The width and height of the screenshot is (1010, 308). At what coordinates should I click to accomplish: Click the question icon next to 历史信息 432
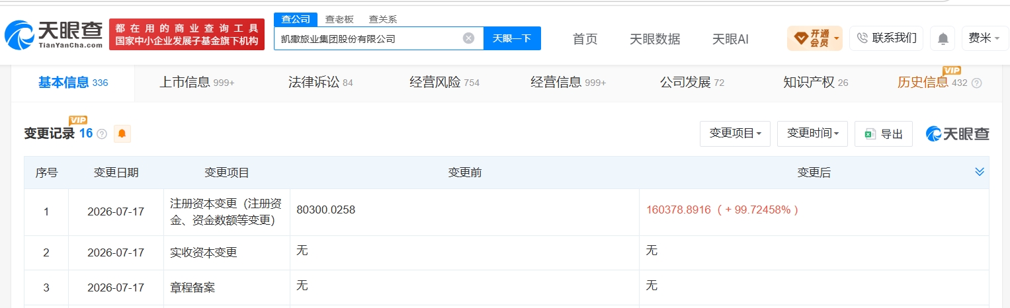976,83
